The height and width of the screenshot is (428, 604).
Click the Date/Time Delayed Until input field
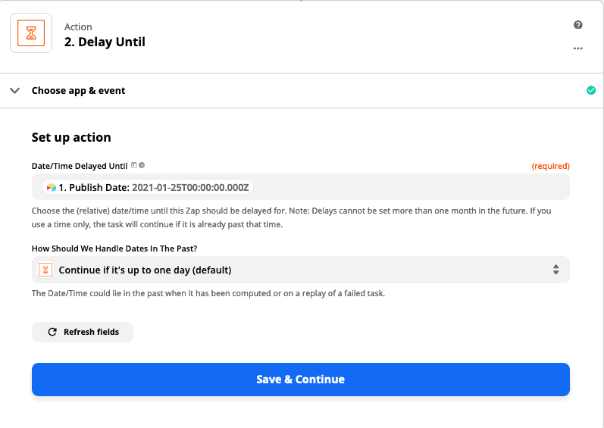click(300, 187)
